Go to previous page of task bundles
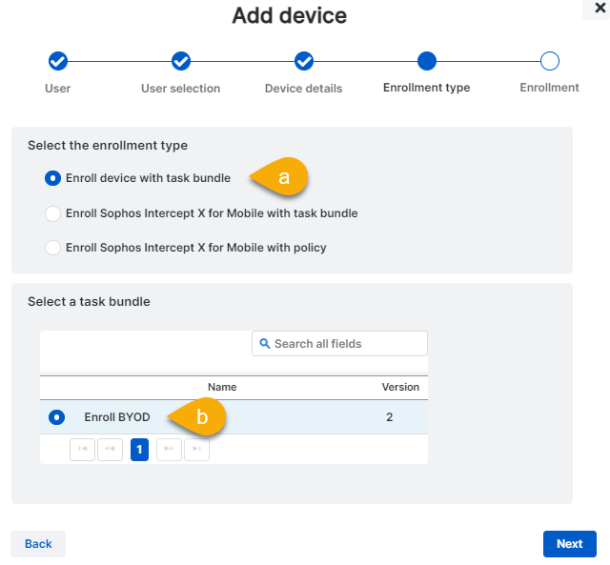 coord(110,450)
